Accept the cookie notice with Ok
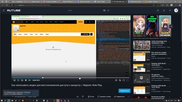 point(35,93)
